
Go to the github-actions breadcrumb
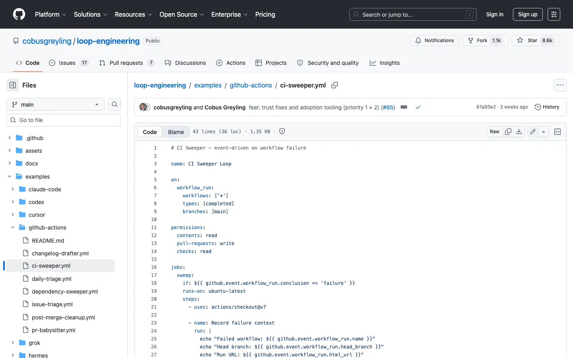pyautogui.click(x=251, y=85)
